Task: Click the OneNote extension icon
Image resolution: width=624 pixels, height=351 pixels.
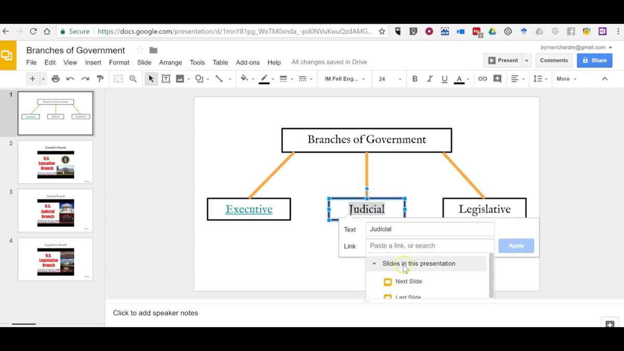Action: [602, 31]
